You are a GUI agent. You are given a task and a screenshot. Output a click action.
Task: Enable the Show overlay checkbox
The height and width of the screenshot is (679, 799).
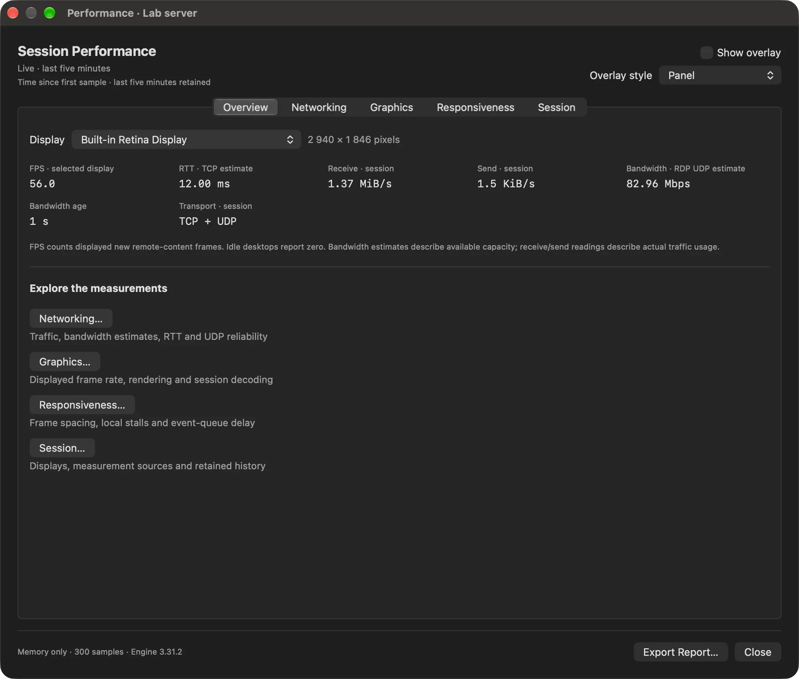(x=706, y=53)
